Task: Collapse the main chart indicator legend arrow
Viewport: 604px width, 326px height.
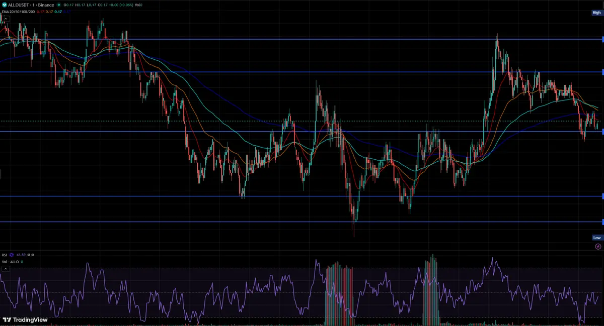Action: (6, 19)
